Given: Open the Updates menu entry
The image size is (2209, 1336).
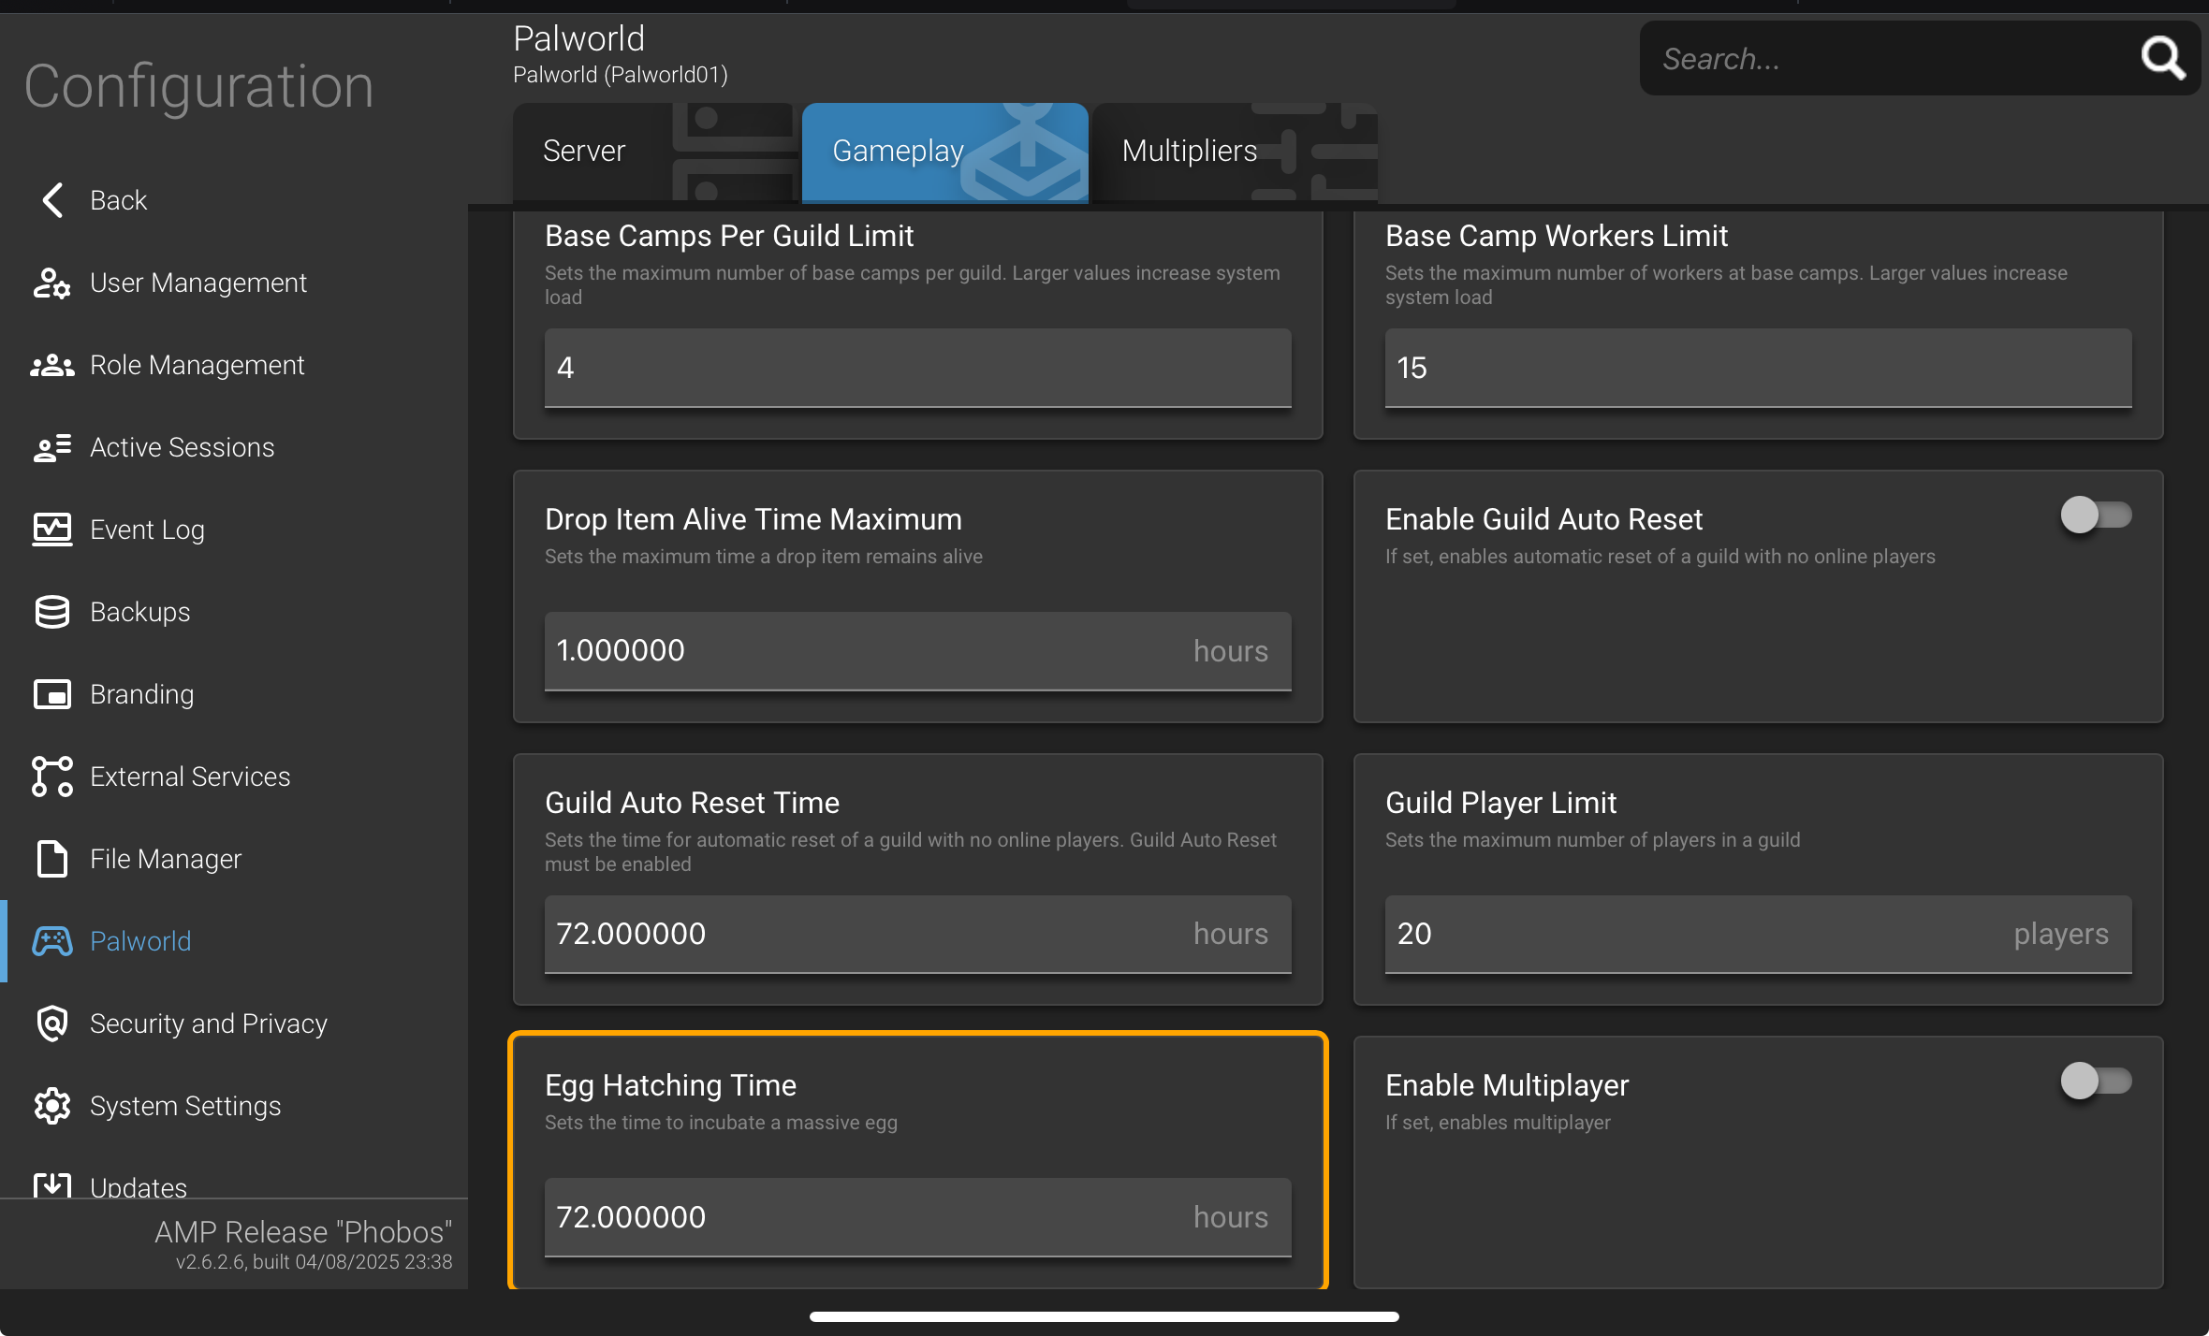Looking at the screenshot, I should (x=139, y=1186).
